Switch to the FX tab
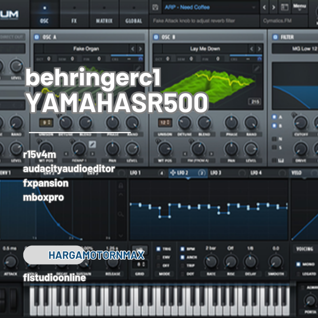 [74, 14]
